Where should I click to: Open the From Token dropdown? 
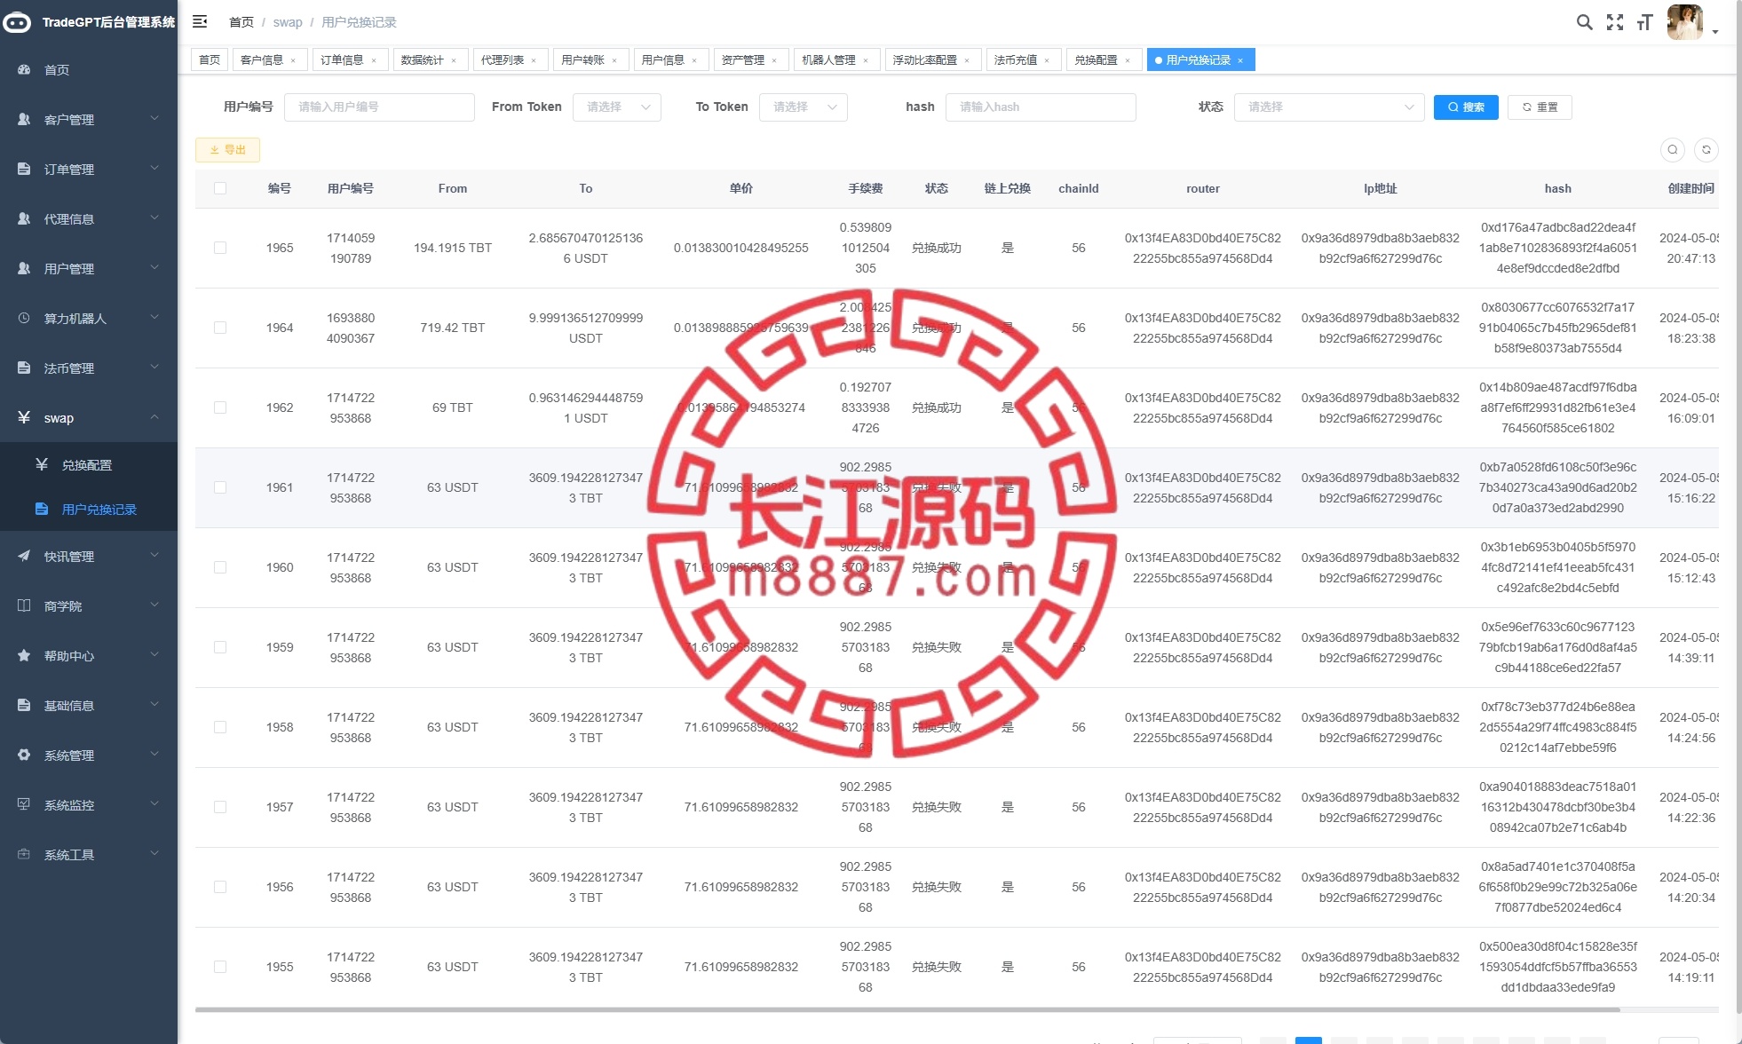pyautogui.click(x=617, y=107)
